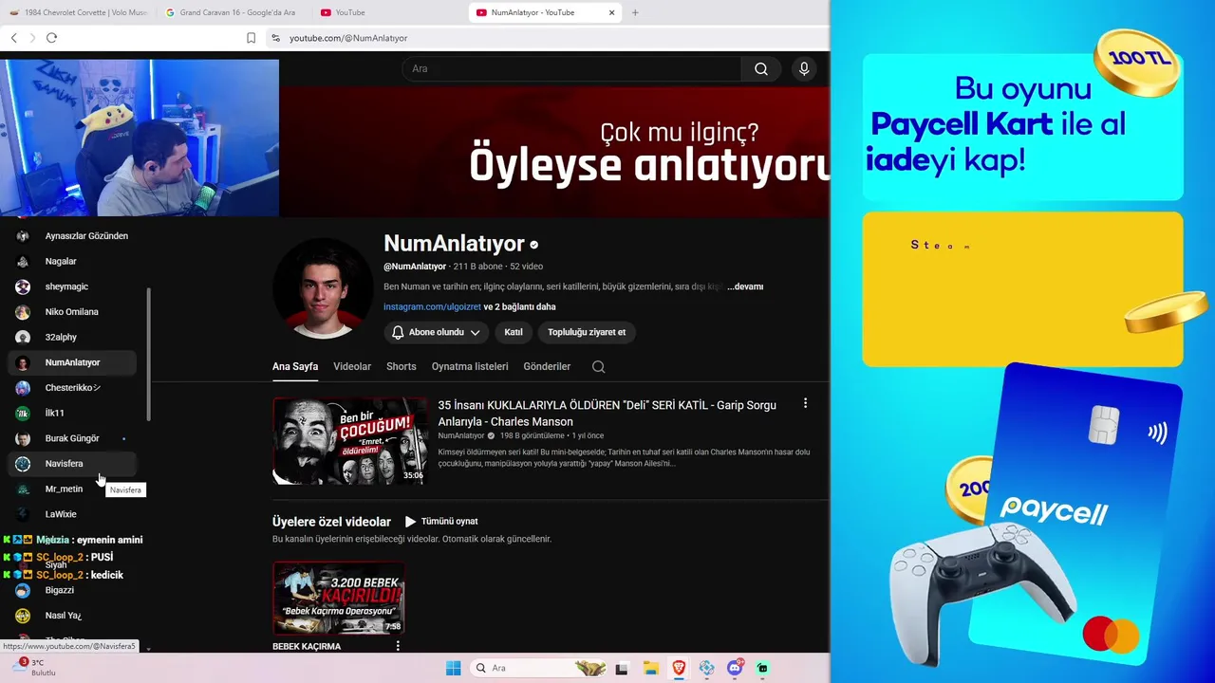Click the Windows taskbar Ara search box
Screen dimensions: 1215x683
click(x=538, y=668)
